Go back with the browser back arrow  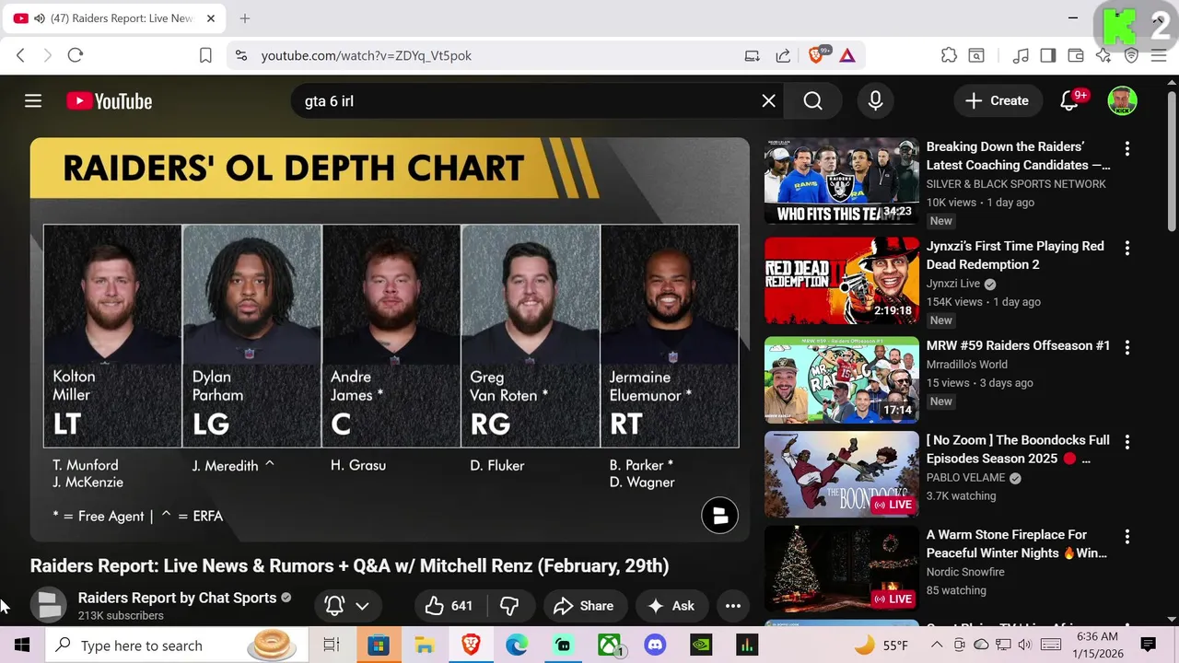tap(20, 55)
